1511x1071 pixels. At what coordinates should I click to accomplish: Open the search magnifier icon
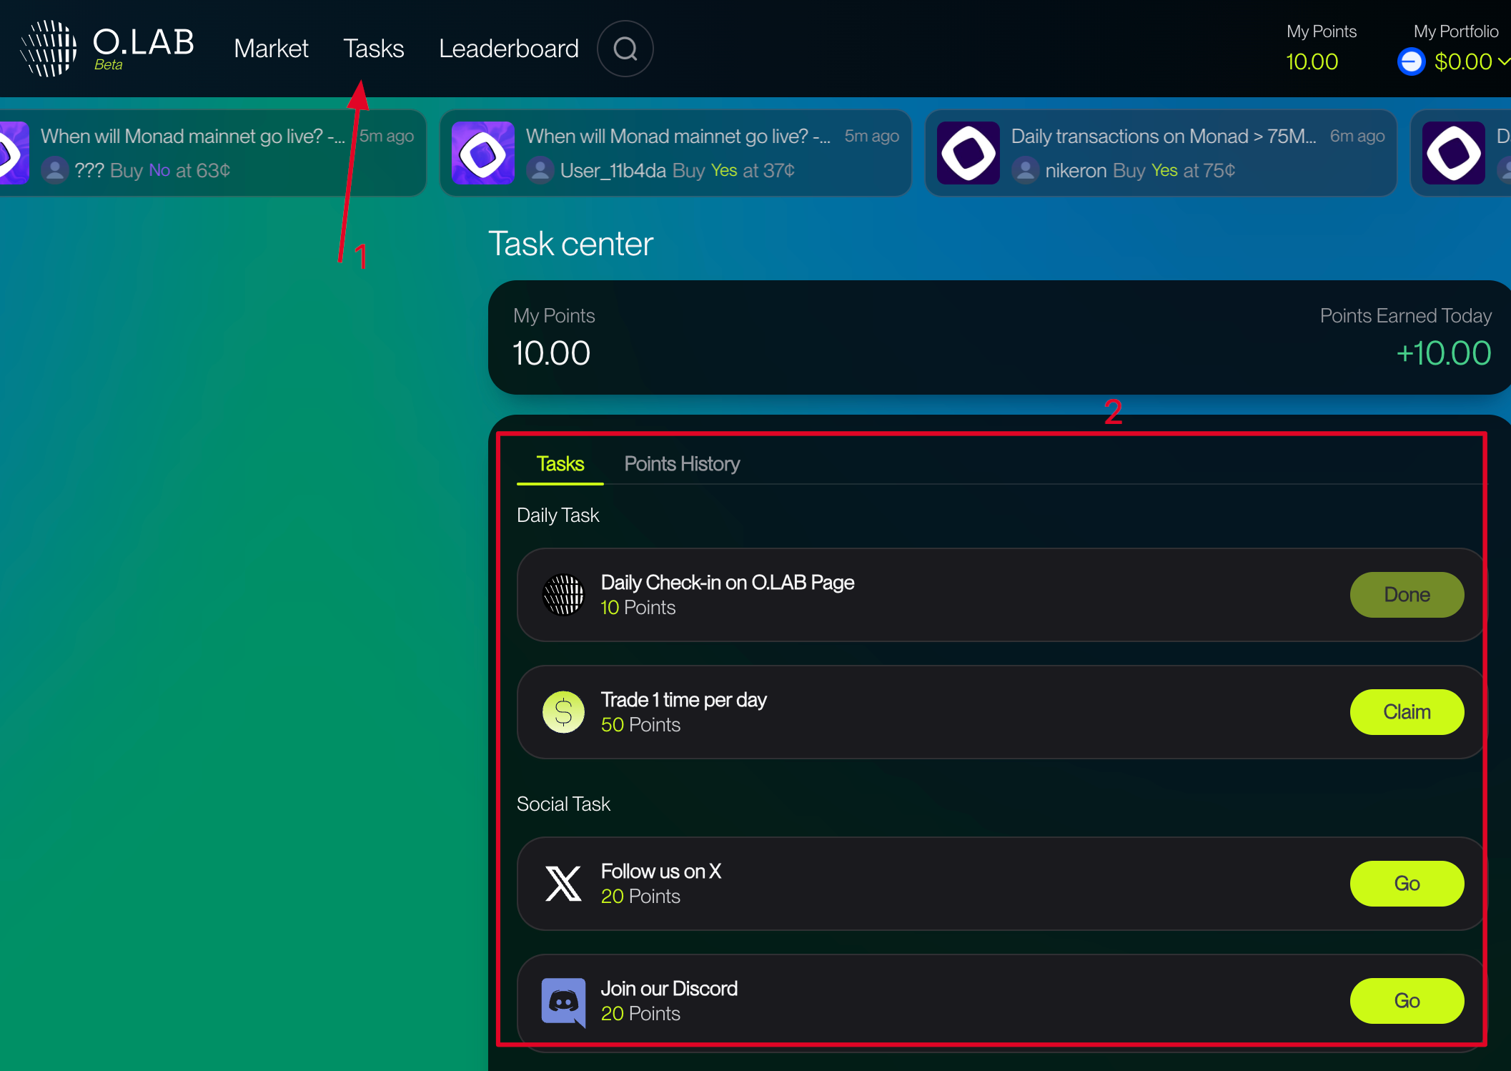[625, 49]
